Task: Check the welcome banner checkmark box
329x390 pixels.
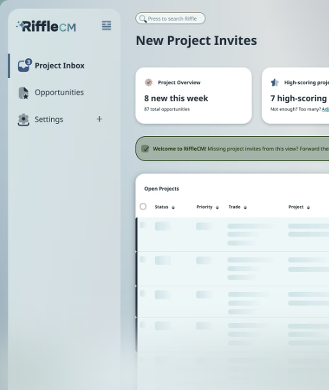Action: click(145, 149)
